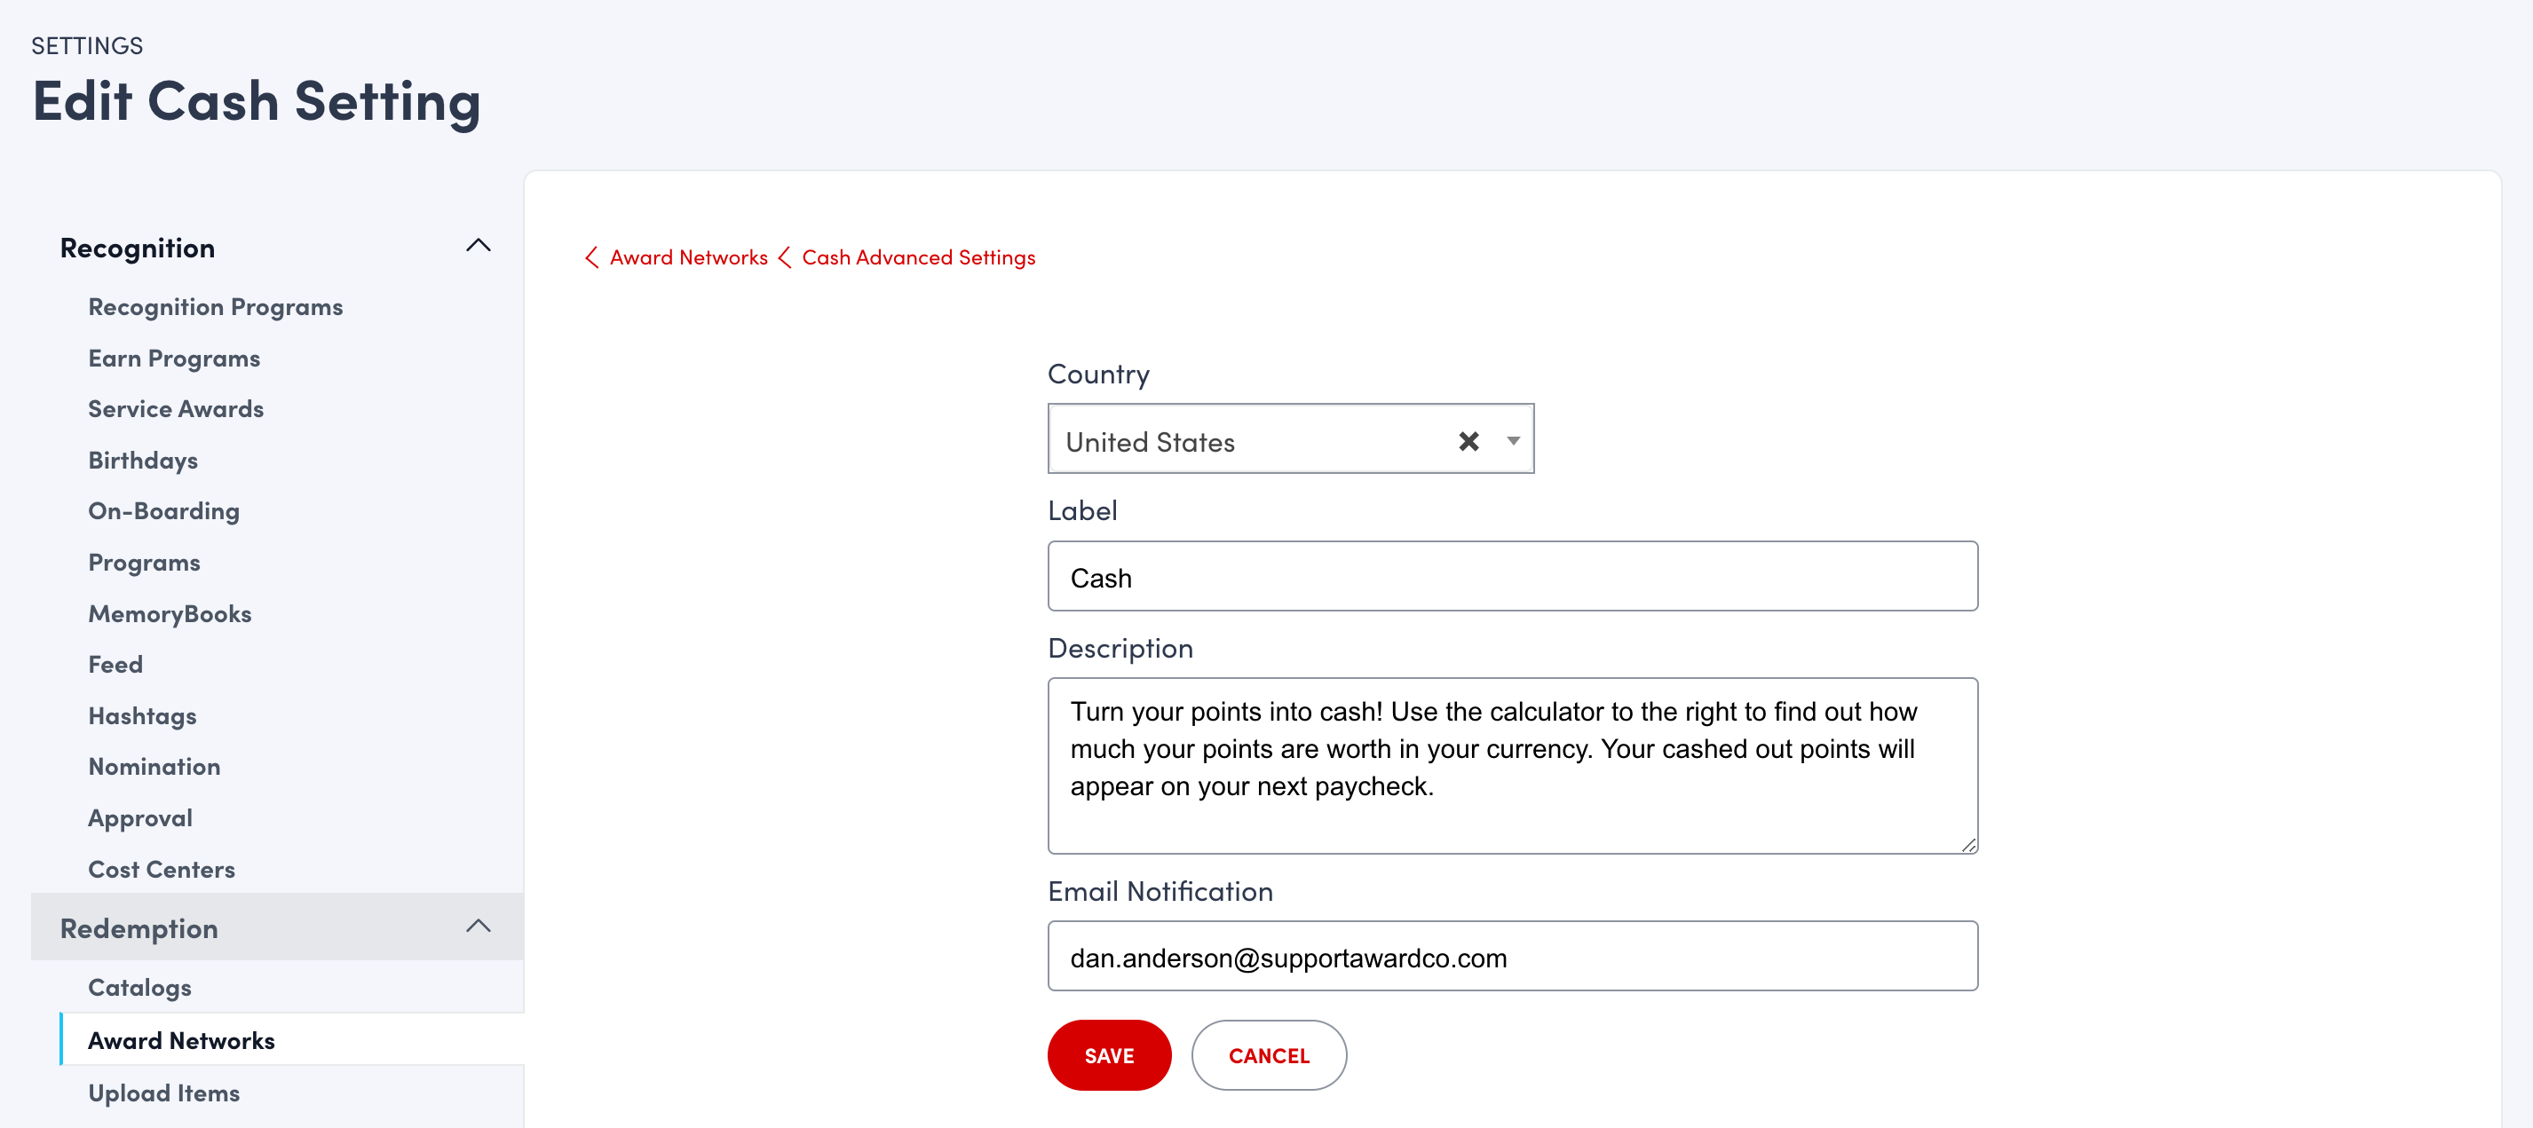
Task: Select the MemoryBooks sidebar item
Action: click(x=170, y=614)
